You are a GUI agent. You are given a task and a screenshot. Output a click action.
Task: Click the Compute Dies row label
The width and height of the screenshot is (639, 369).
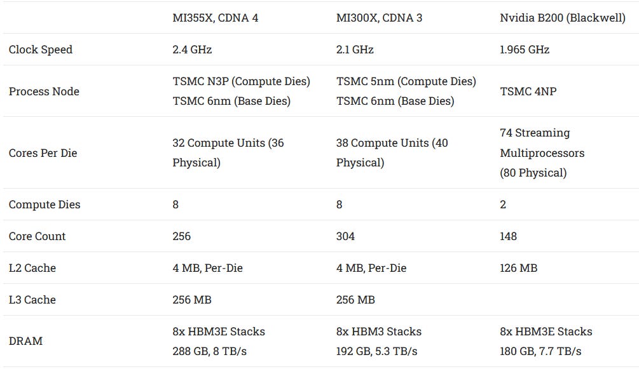tap(45, 205)
